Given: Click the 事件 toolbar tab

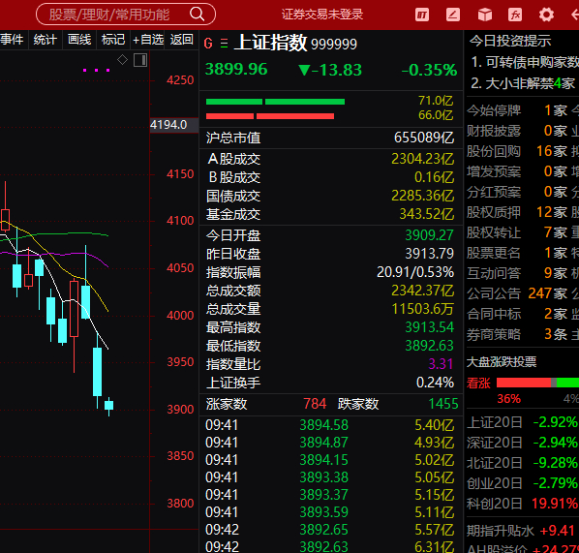Looking at the screenshot, I should [x=13, y=39].
